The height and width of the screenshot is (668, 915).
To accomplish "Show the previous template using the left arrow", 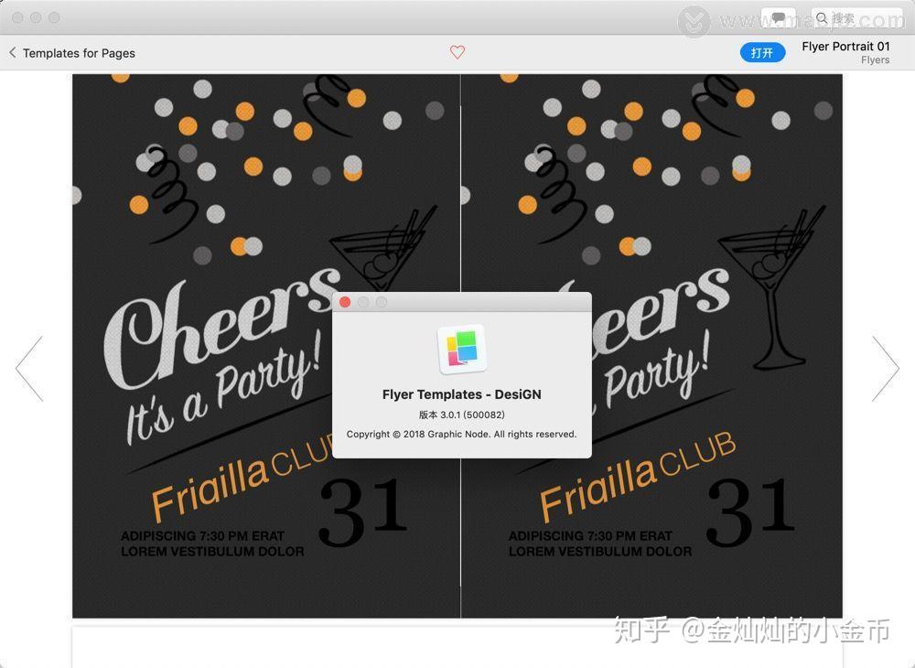I will click(30, 368).
